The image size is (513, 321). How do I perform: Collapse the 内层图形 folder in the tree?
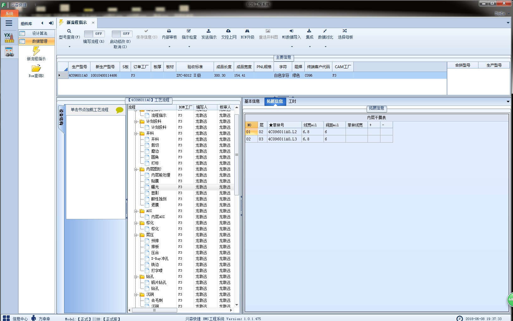point(136,169)
